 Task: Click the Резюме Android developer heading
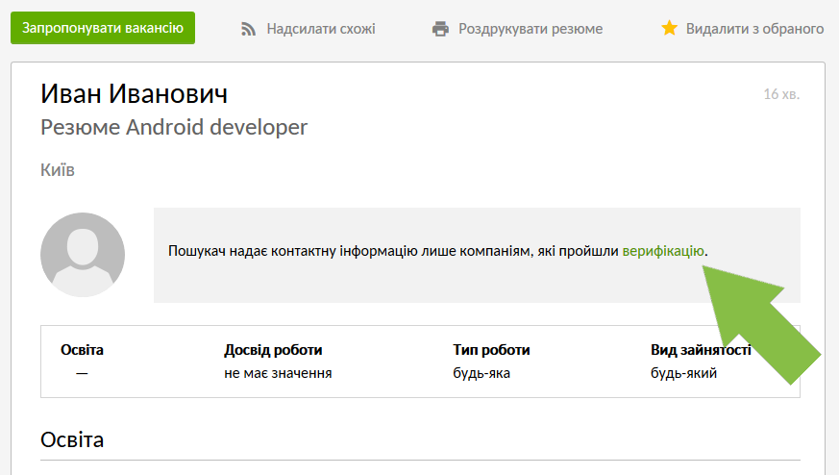pos(174,128)
